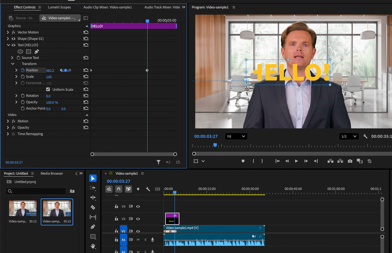The height and width of the screenshot is (253, 392).
Task: Select the Hand tool
Action: click(93, 245)
